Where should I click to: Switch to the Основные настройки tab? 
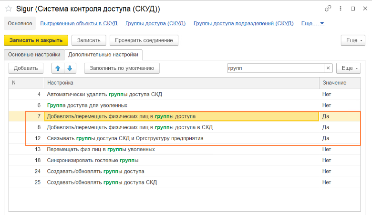[x=34, y=55]
